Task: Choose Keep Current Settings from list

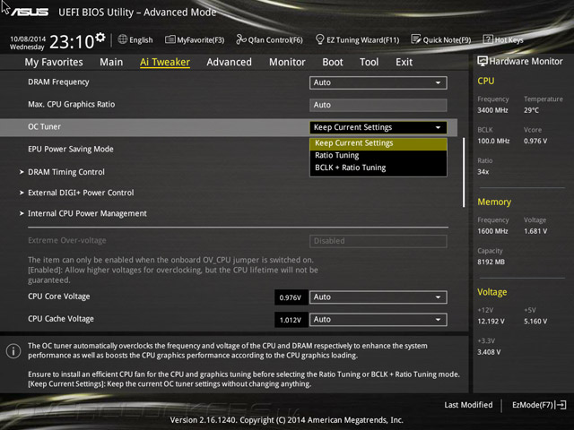Action: (378, 143)
